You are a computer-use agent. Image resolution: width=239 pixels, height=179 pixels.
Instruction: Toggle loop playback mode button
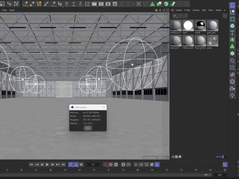click(x=71, y=165)
